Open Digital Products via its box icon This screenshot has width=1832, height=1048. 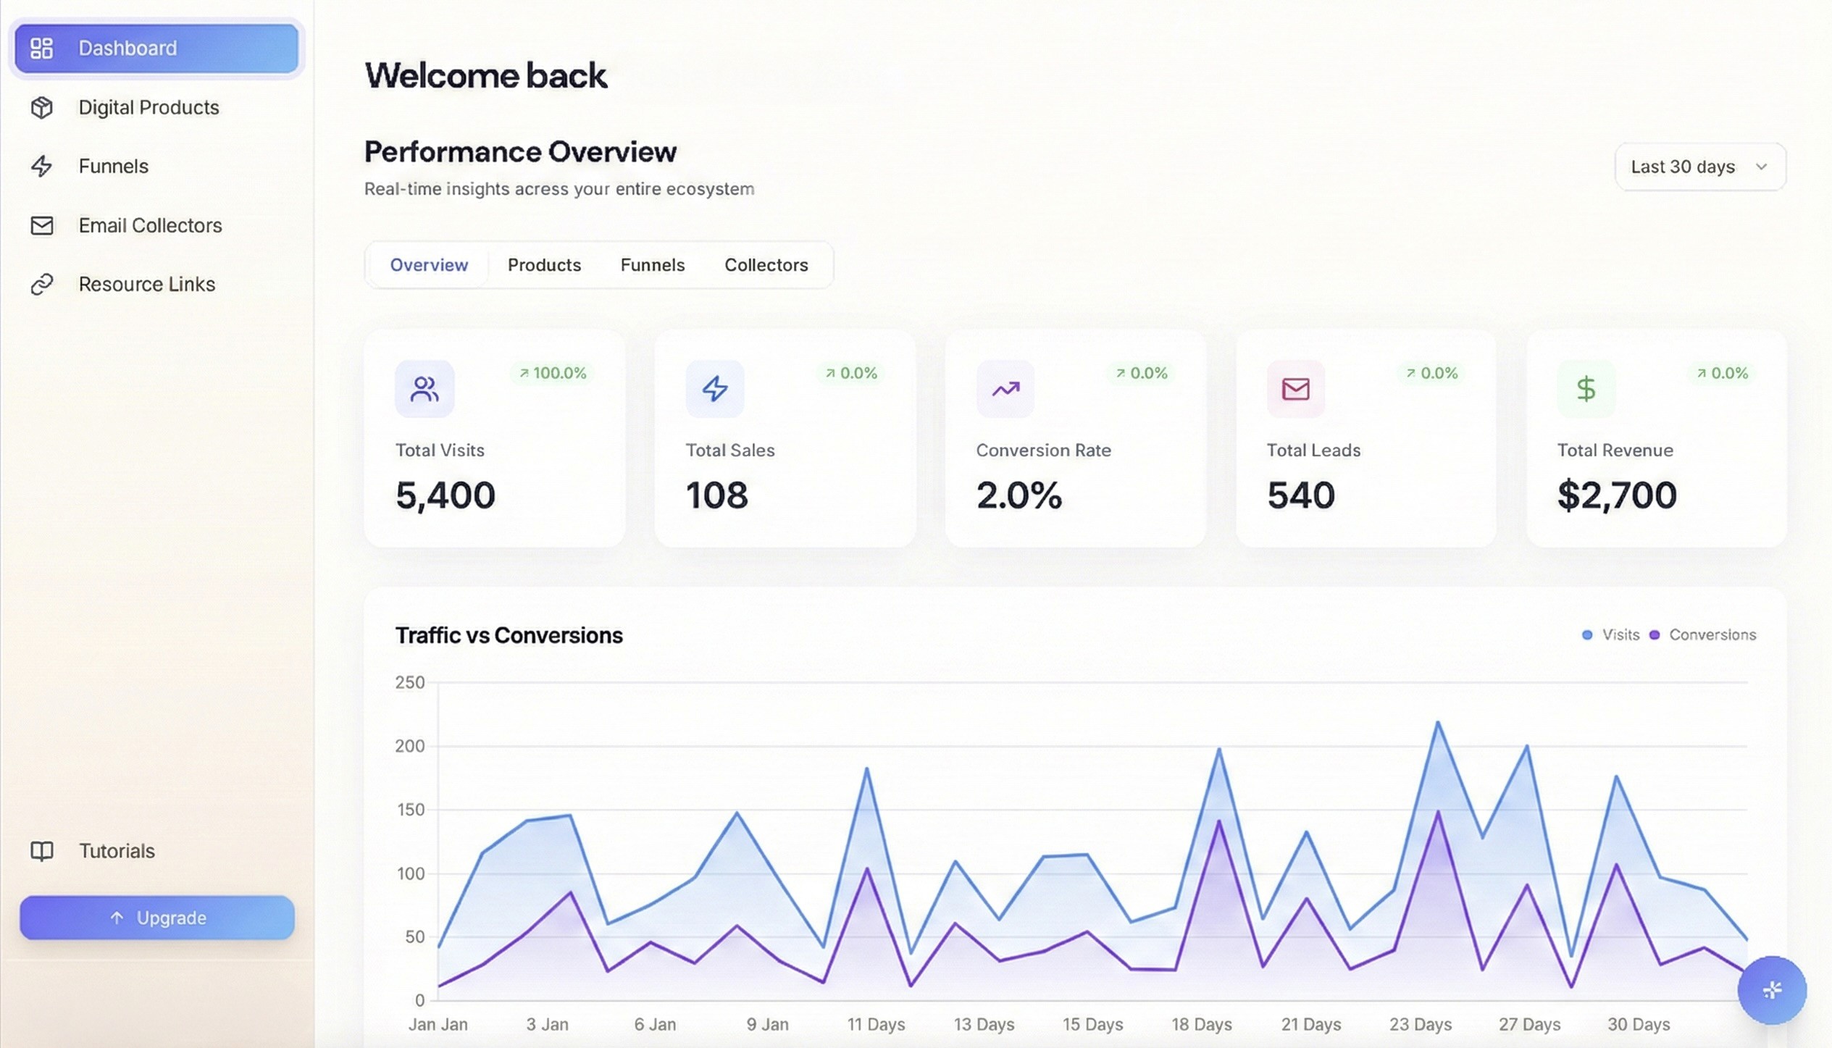click(x=42, y=107)
